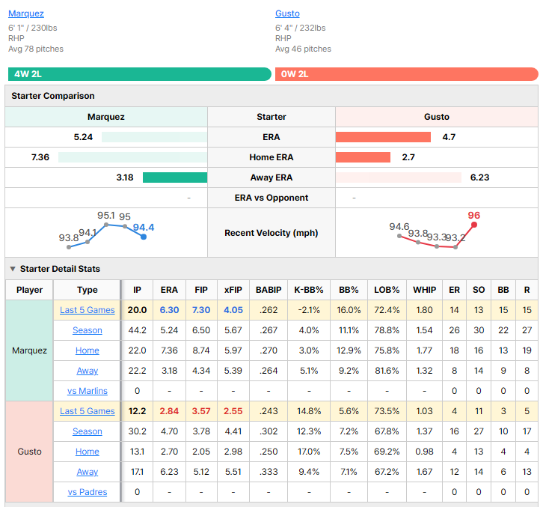
Task: Open Gusto's Last 5 Games link
Action: [88, 411]
